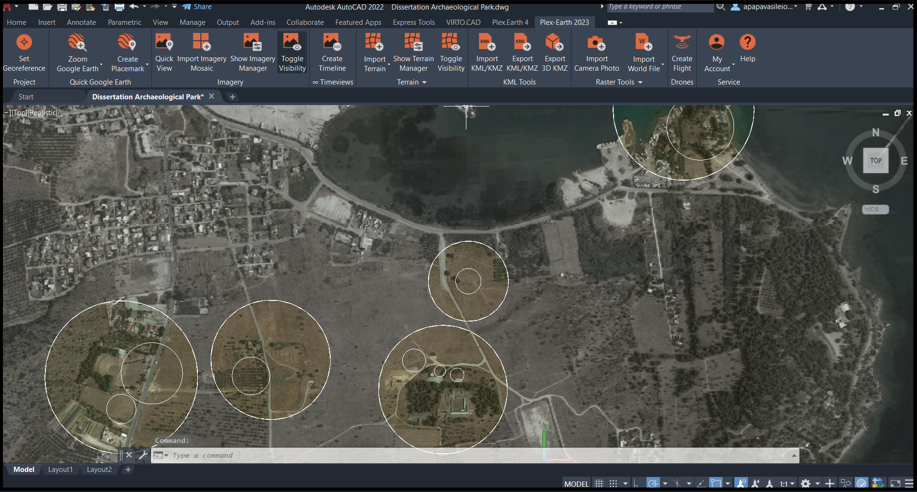Toggle polar tracking in status bar

[x=653, y=483]
